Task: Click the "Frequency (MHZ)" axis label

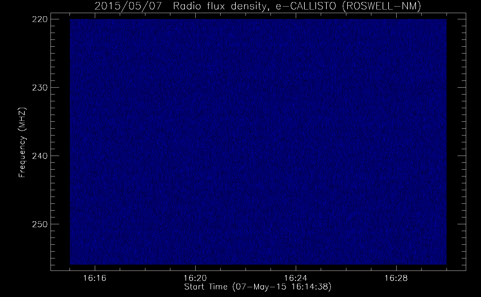Action: pos(22,142)
